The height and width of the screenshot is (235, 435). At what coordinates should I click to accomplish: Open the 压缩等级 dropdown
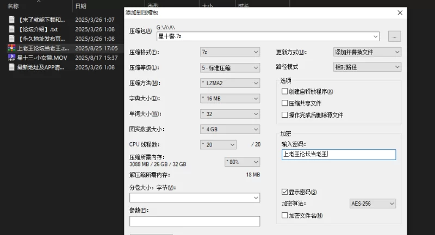click(x=230, y=68)
